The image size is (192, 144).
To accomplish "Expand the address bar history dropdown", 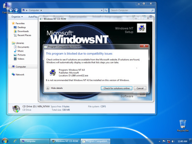I will pos(102,10).
